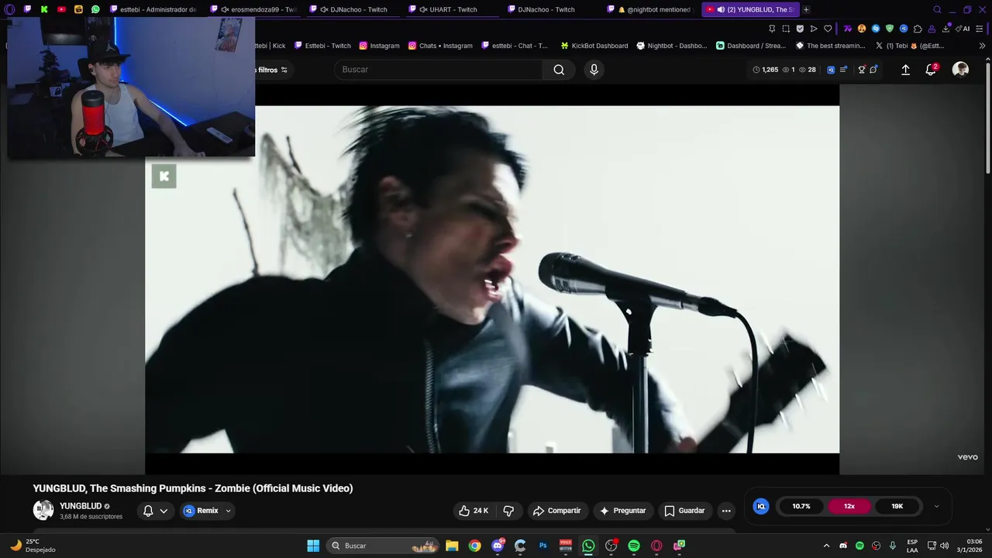The height and width of the screenshot is (558, 992).
Task: Open the pinned Twitch tab icon
Action: (28, 9)
